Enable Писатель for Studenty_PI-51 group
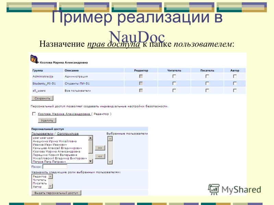The image size is (274, 205). click(207, 83)
